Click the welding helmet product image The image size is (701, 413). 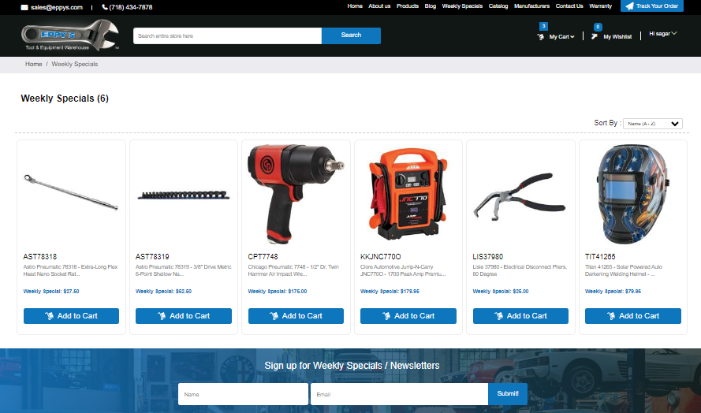tap(633, 195)
